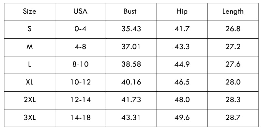Select hip value 49.6

click(x=182, y=117)
